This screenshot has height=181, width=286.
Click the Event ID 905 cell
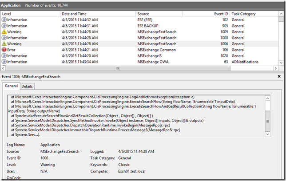[225, 26]
